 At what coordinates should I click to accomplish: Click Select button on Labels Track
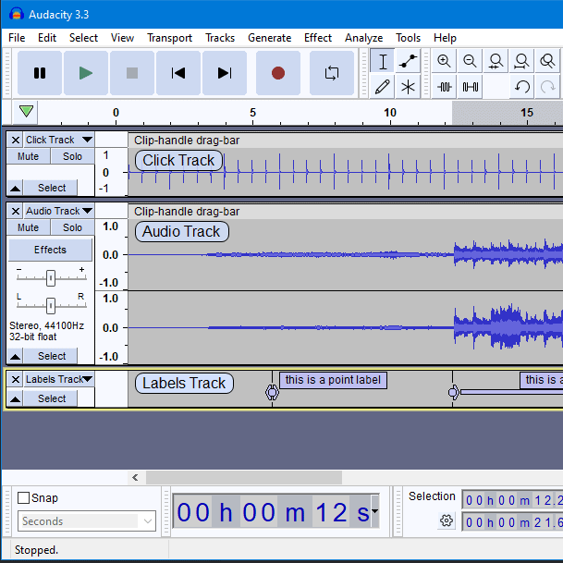point(52,398)
